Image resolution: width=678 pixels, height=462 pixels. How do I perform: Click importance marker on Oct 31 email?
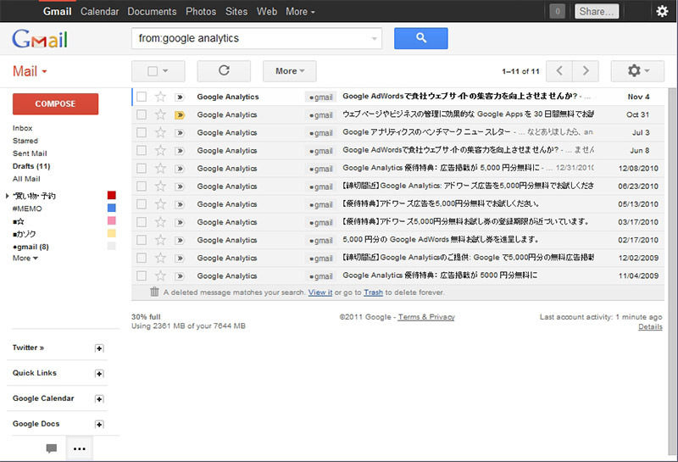point(180,115)
